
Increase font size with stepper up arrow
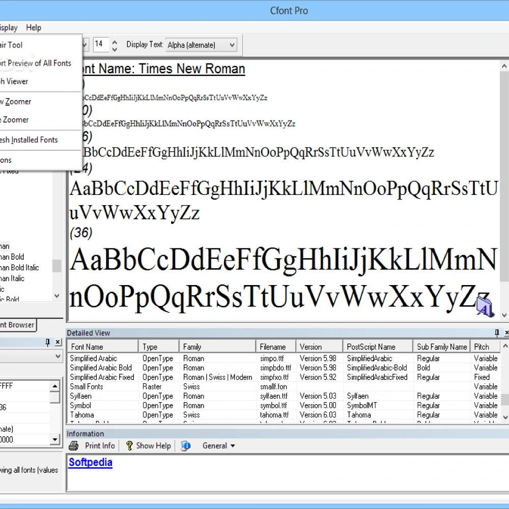pos(114,42)
